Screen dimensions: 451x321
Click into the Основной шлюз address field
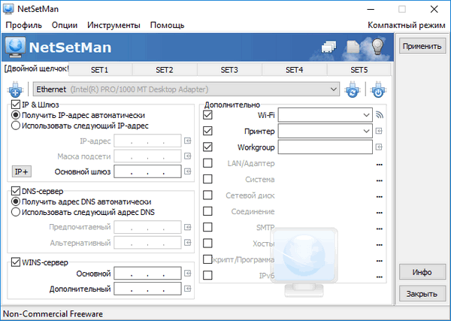tap(147, 171)
